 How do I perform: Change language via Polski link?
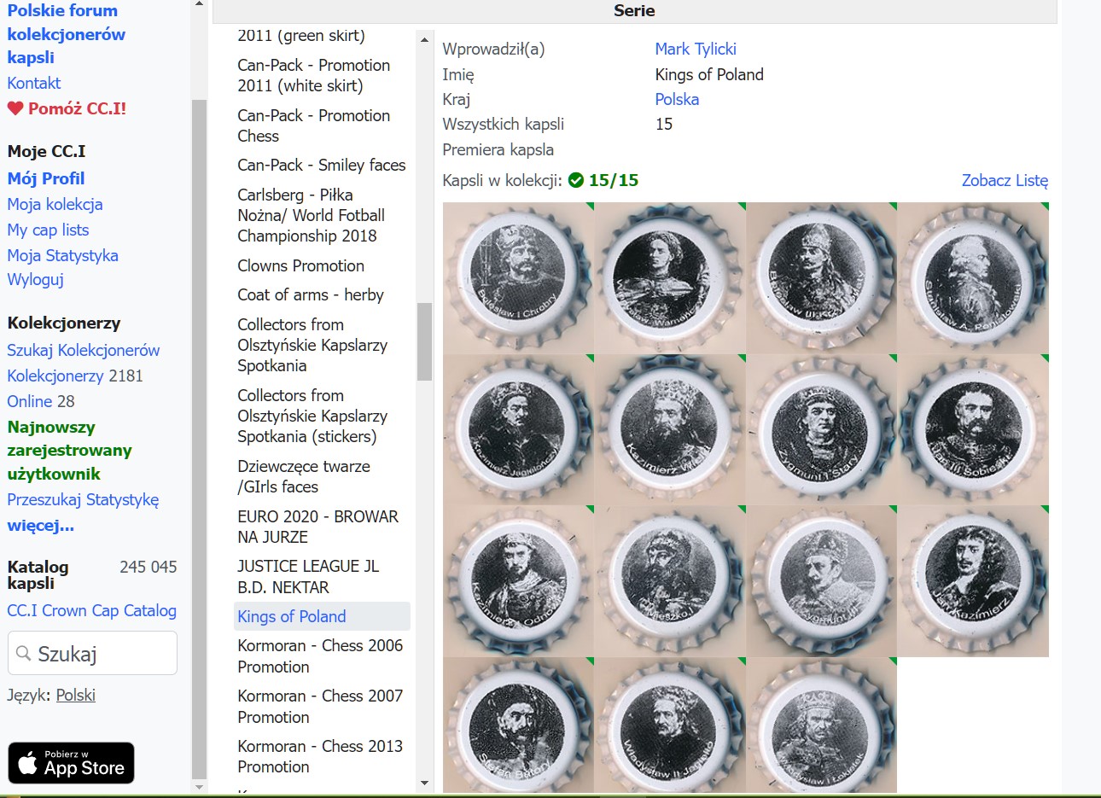tap(76, 695)
